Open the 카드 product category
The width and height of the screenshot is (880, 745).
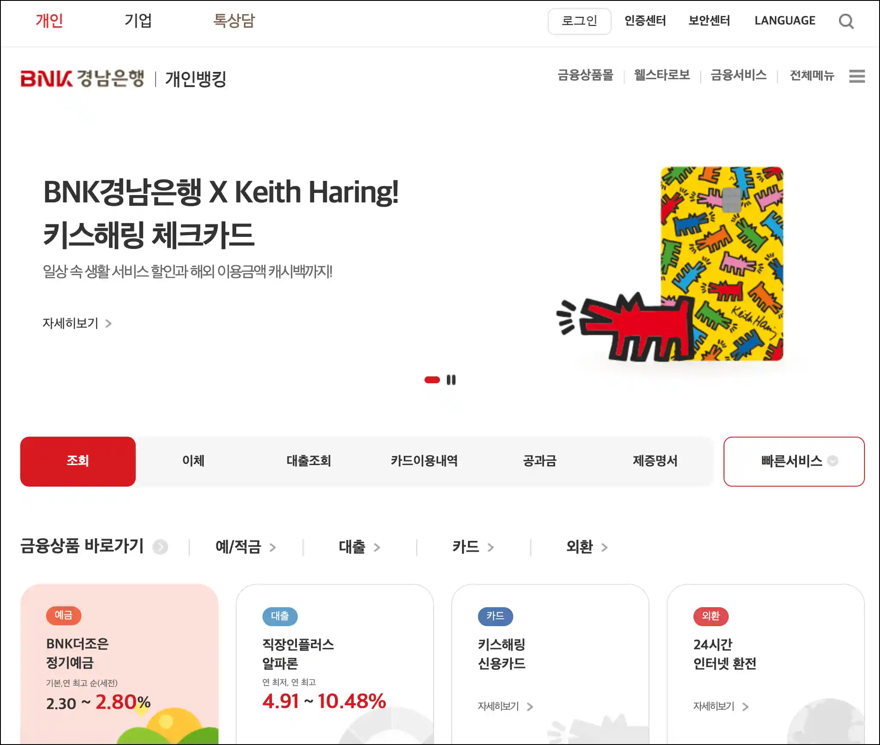point(473,547)
